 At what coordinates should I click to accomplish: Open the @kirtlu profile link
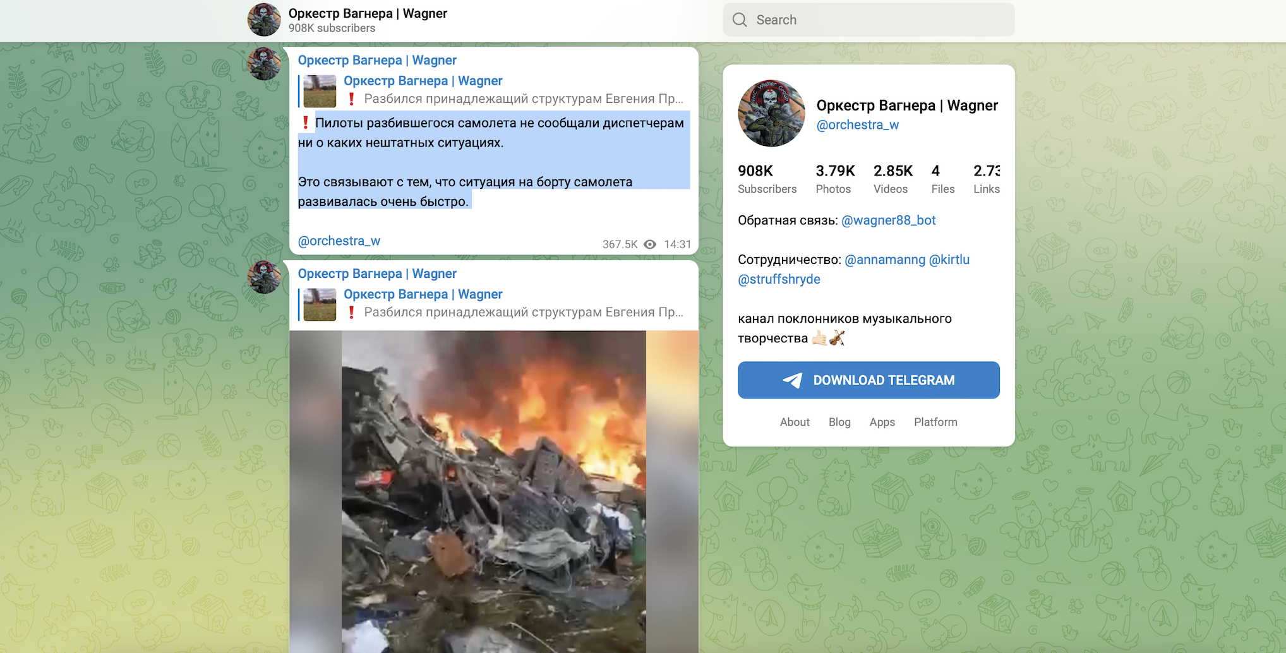click(x=949, y=260)
